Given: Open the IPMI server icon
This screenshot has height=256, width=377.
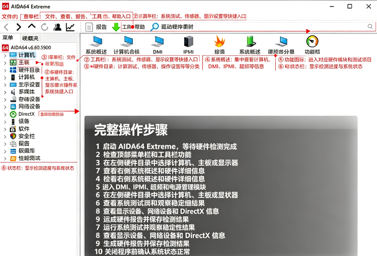Looking at the screenshot, I should tap(188, 41).
